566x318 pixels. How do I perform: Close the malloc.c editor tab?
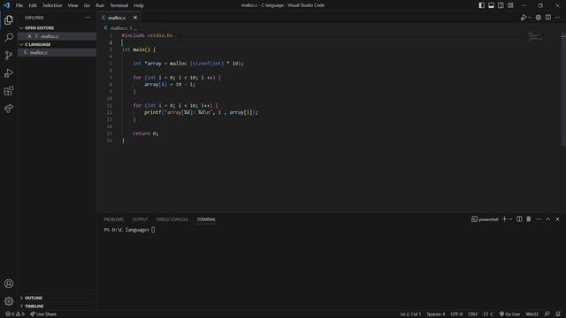coord(135,18)
